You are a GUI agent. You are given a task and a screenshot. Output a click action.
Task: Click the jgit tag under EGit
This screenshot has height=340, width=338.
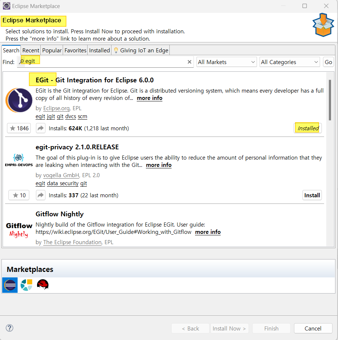(51, 116)
